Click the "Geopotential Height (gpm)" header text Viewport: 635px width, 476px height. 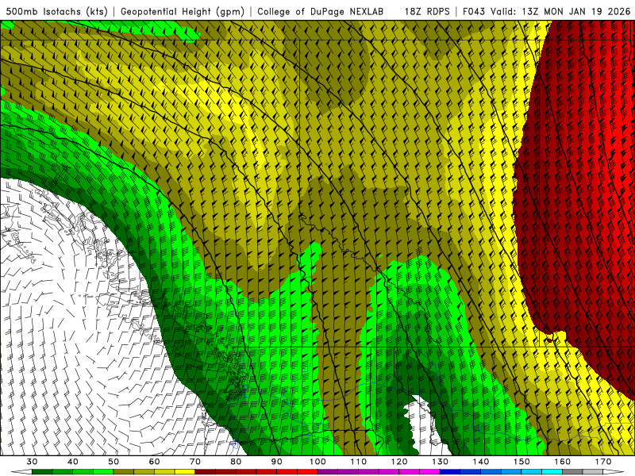pos(183,11)
